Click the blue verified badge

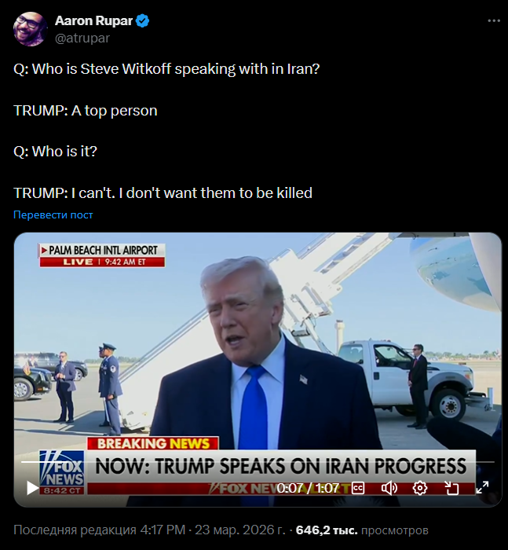142,21
